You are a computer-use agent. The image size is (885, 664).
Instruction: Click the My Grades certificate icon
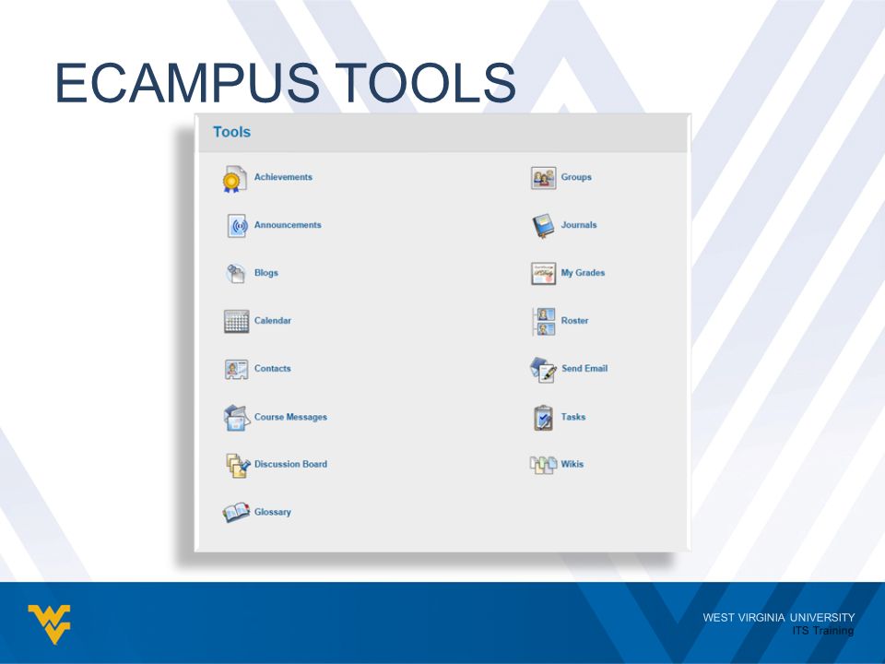click(x=543, y=273)
